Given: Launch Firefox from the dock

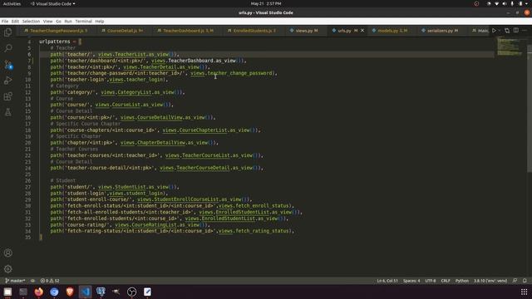Looking at the screenshot, I should (39, 292).
